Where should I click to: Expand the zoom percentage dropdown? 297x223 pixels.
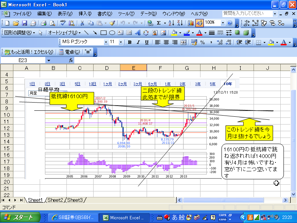222,23
